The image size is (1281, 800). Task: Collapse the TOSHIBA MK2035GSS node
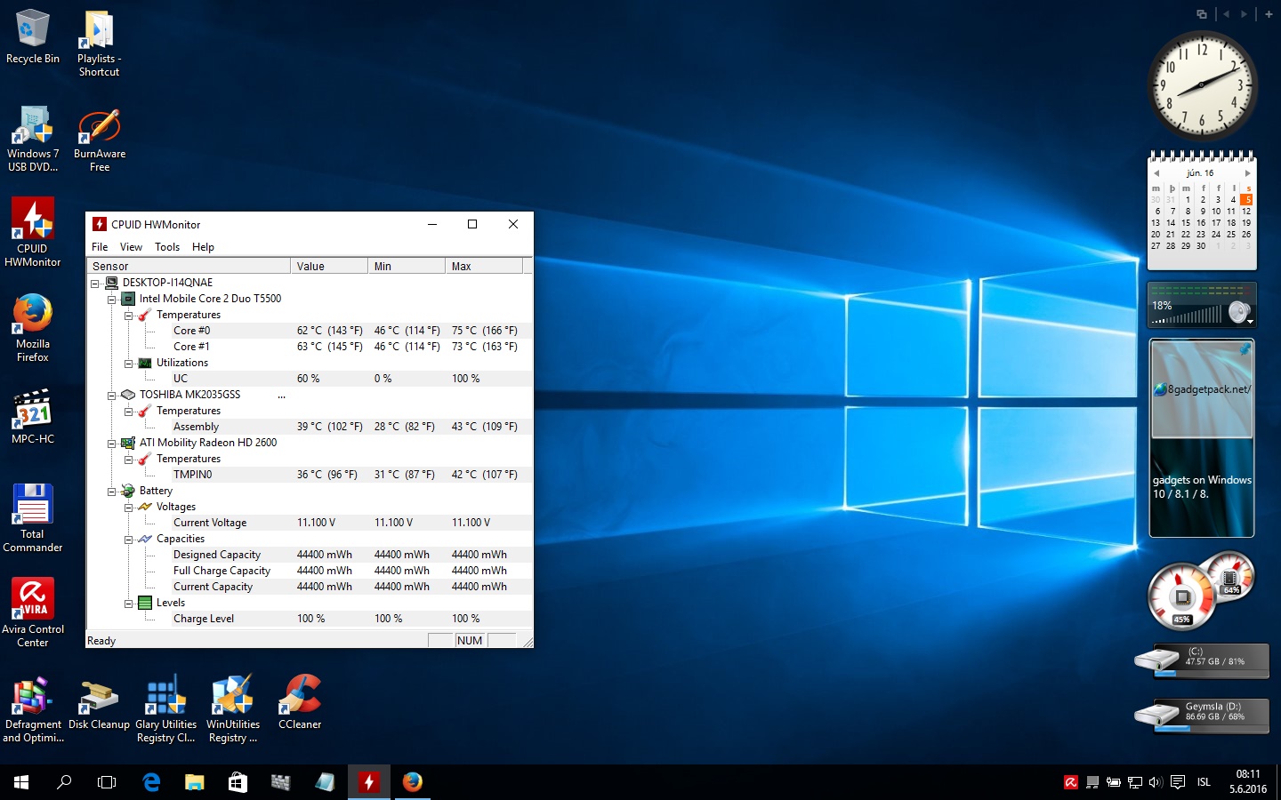pos(111,396)
